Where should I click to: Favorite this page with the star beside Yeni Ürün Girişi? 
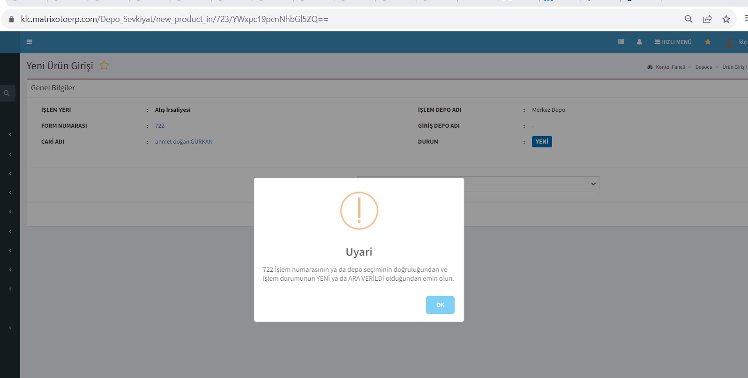[x=104, y=65]
